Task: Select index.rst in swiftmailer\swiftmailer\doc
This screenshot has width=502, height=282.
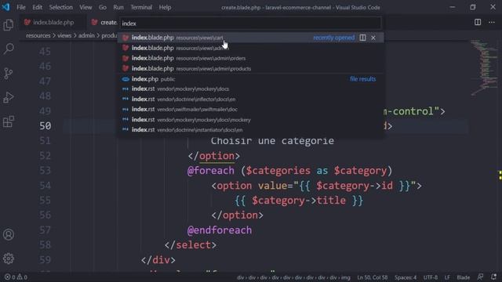Action: [x=251, y=110]
